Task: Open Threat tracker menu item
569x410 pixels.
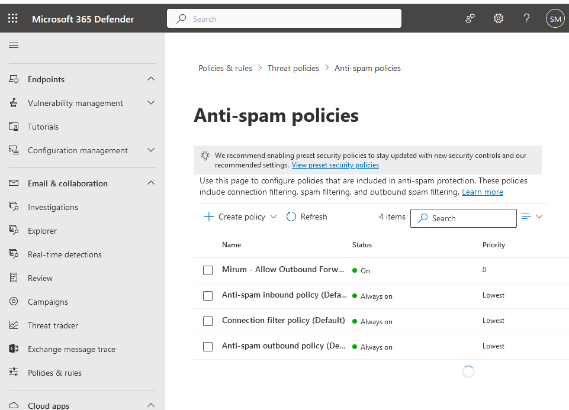Action: (x=53, y=325)
